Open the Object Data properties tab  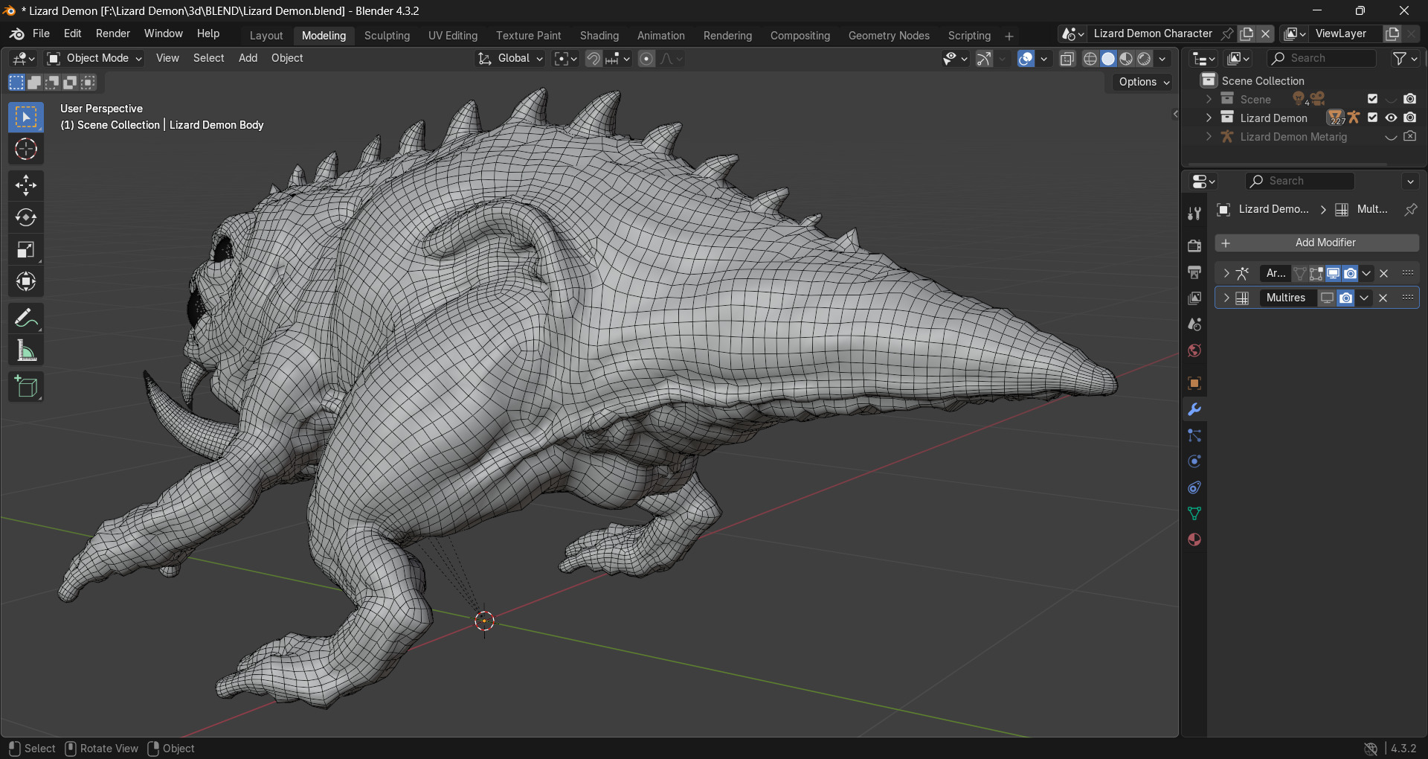pyautogui.click(x=1194, y=513)
